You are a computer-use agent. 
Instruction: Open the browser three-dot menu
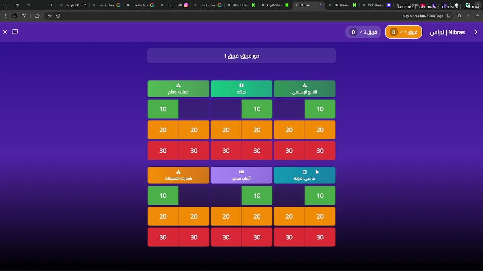5,16
